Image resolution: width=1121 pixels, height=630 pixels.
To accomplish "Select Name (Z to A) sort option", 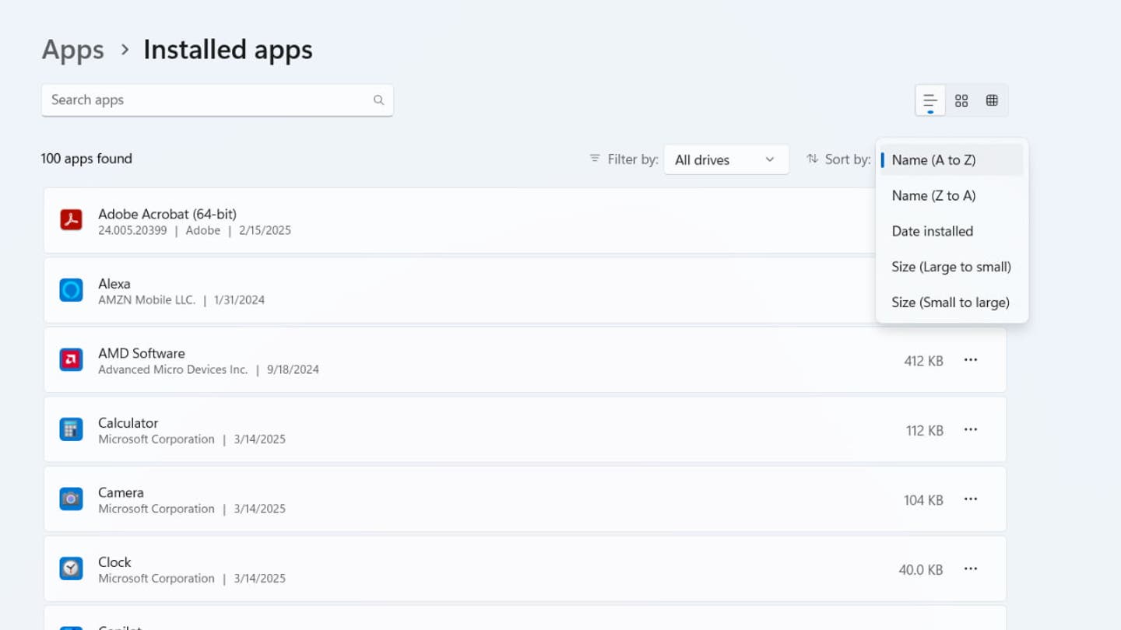I will [x=933, y=195].
